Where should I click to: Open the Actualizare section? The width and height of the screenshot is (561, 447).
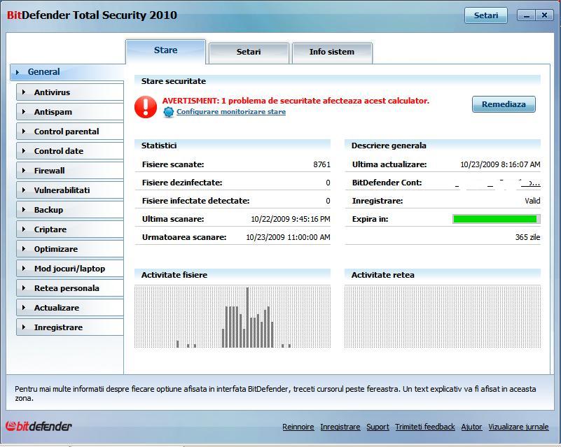[70, 308]
